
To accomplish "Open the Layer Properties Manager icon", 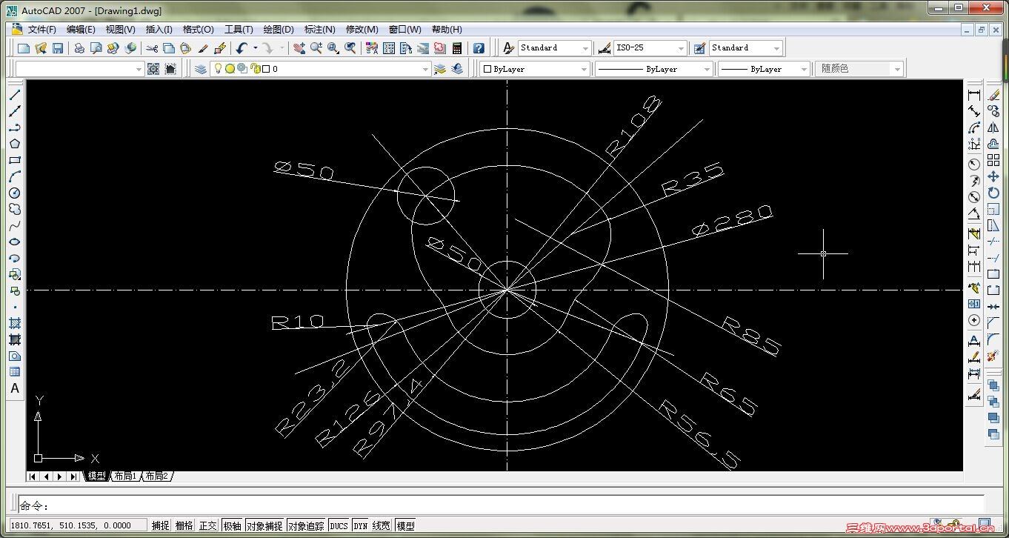I will tap(201, 69).
